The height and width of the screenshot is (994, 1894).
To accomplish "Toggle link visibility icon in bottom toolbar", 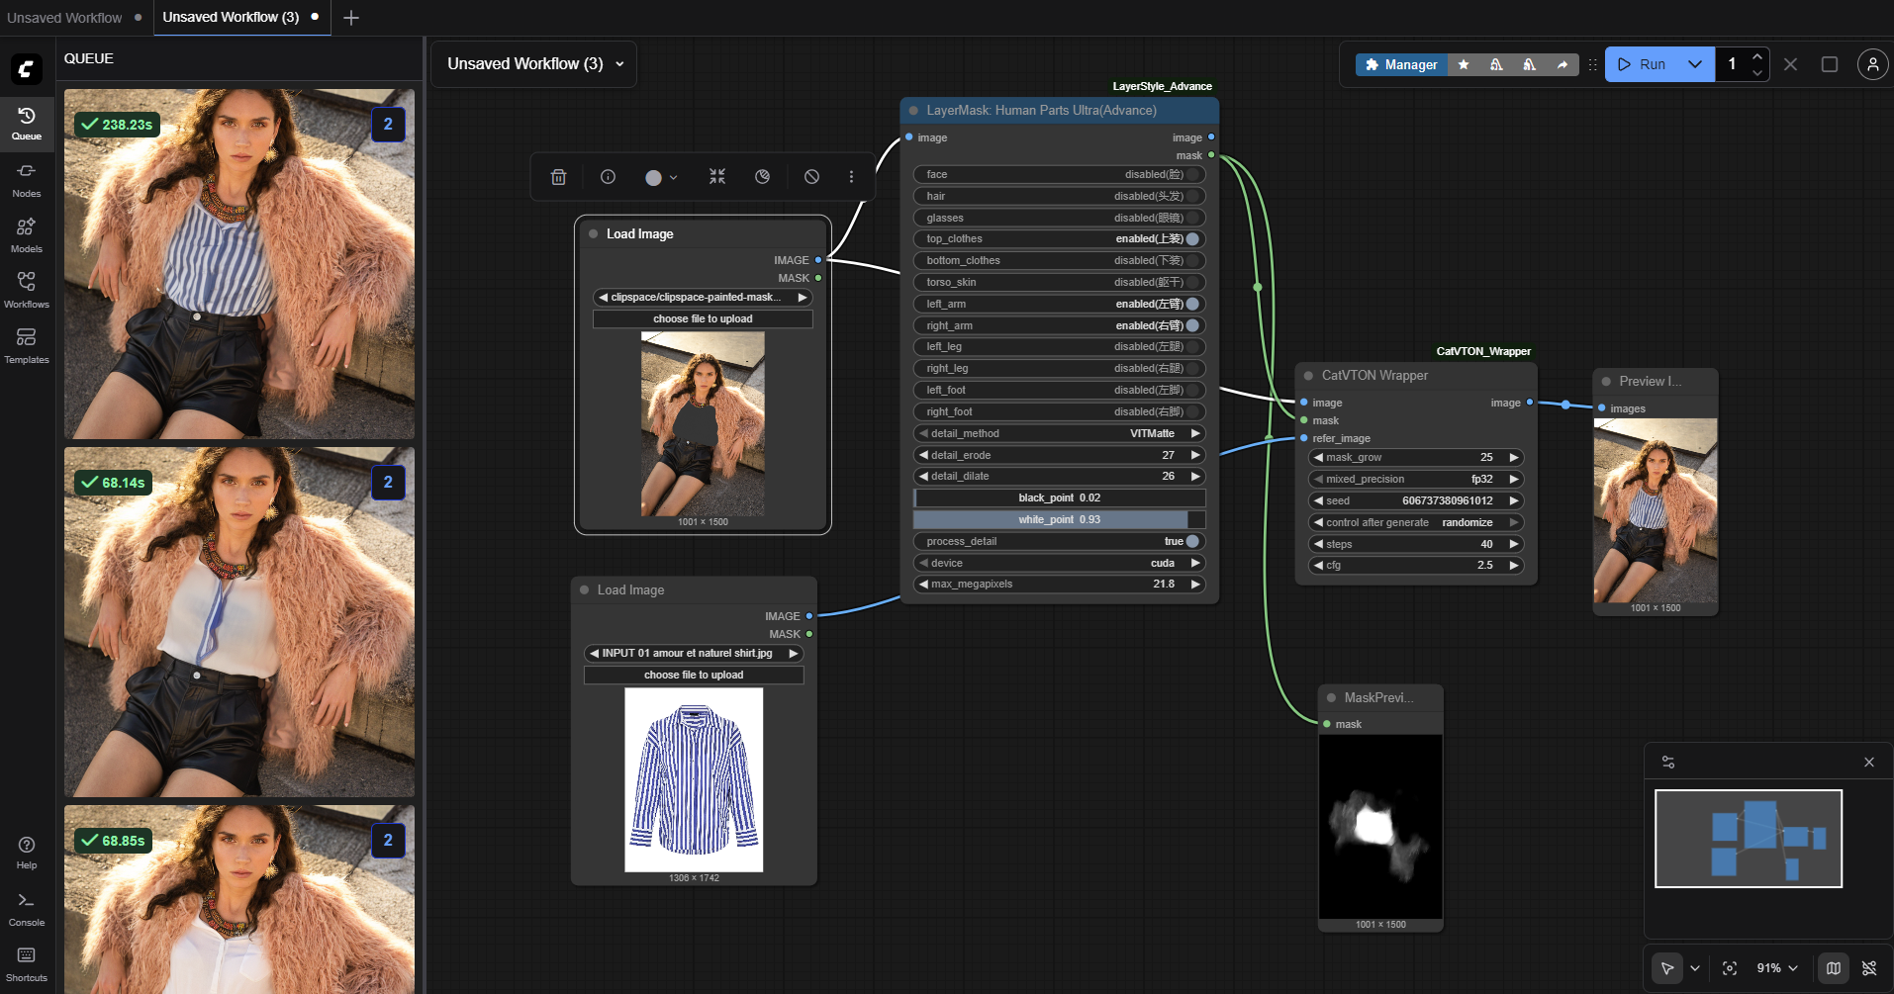I will (x=1869, y=968).
